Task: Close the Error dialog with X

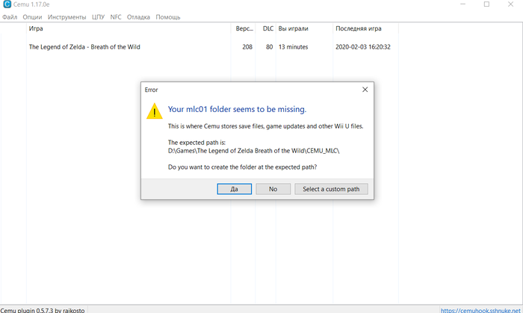Action: pos(365,90)
